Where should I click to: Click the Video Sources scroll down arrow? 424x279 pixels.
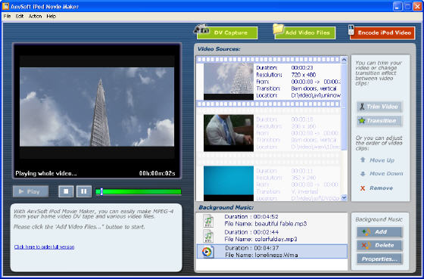click(x=344, y=197)
